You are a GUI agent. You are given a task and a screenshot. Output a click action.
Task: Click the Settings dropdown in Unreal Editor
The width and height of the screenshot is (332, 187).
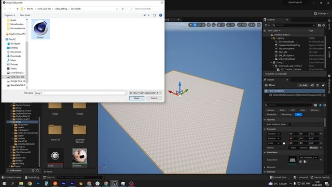pos(321,14)
